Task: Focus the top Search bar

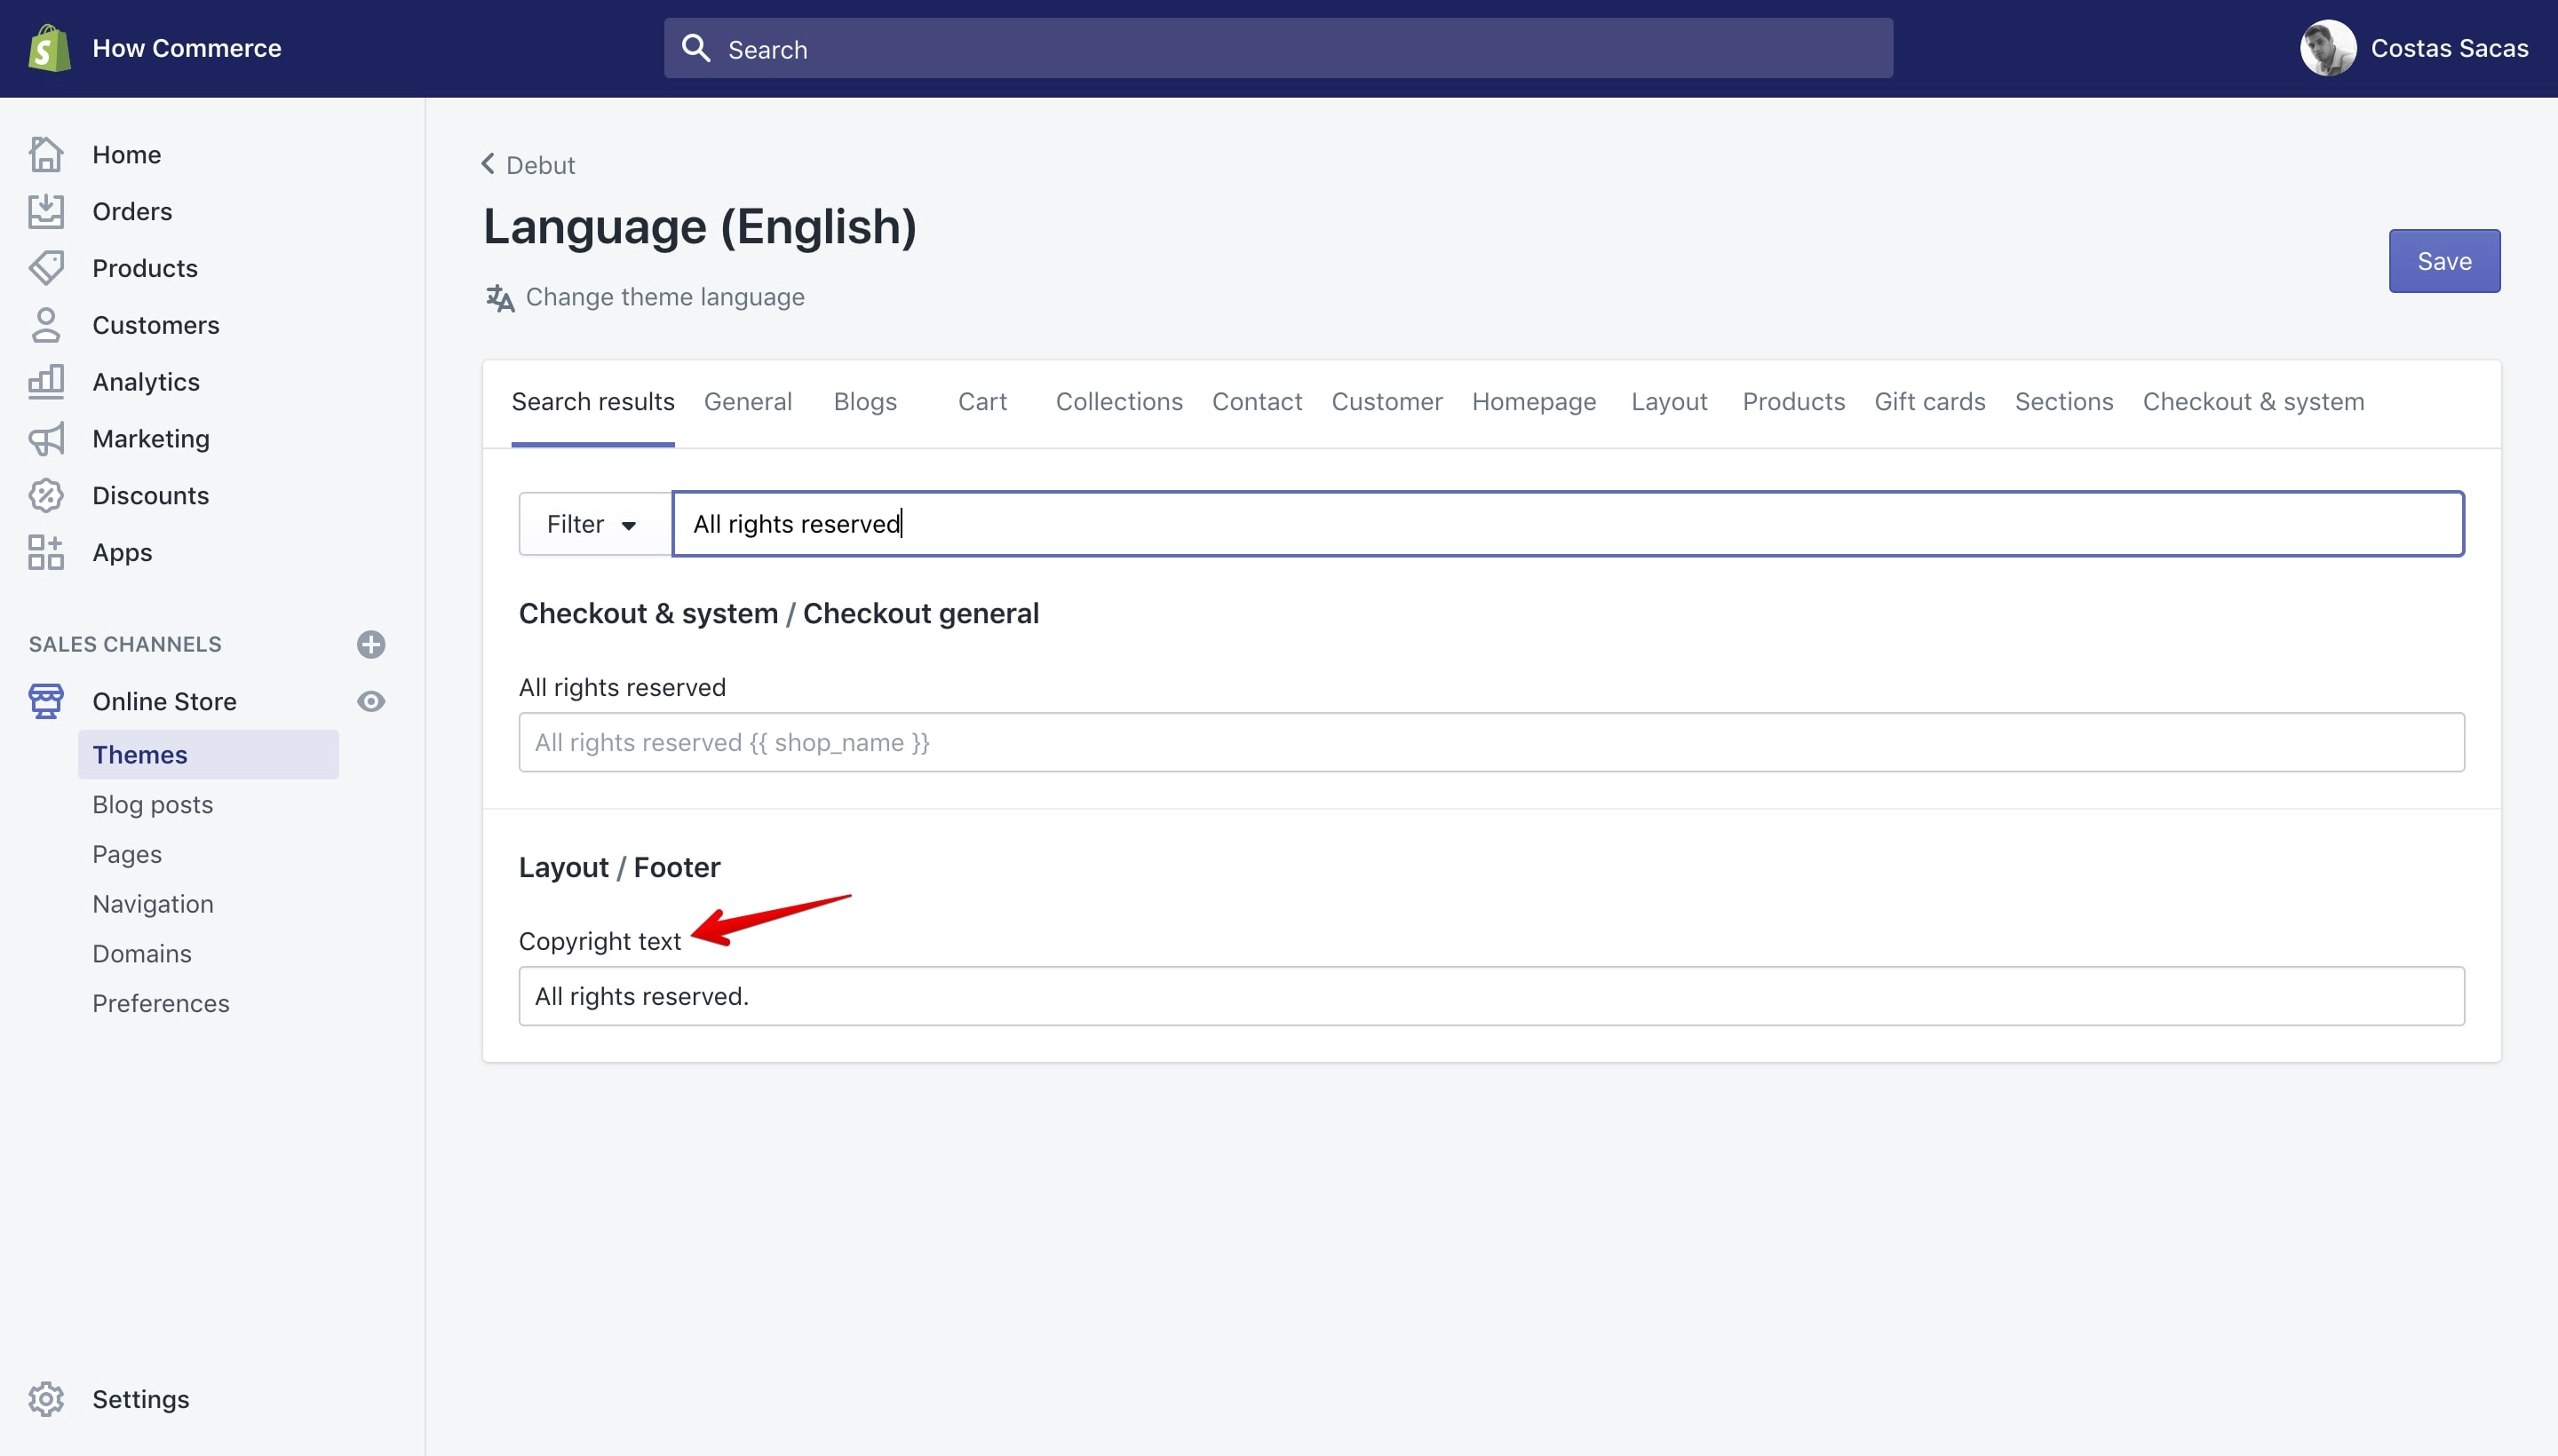Action: [1277, 48]
